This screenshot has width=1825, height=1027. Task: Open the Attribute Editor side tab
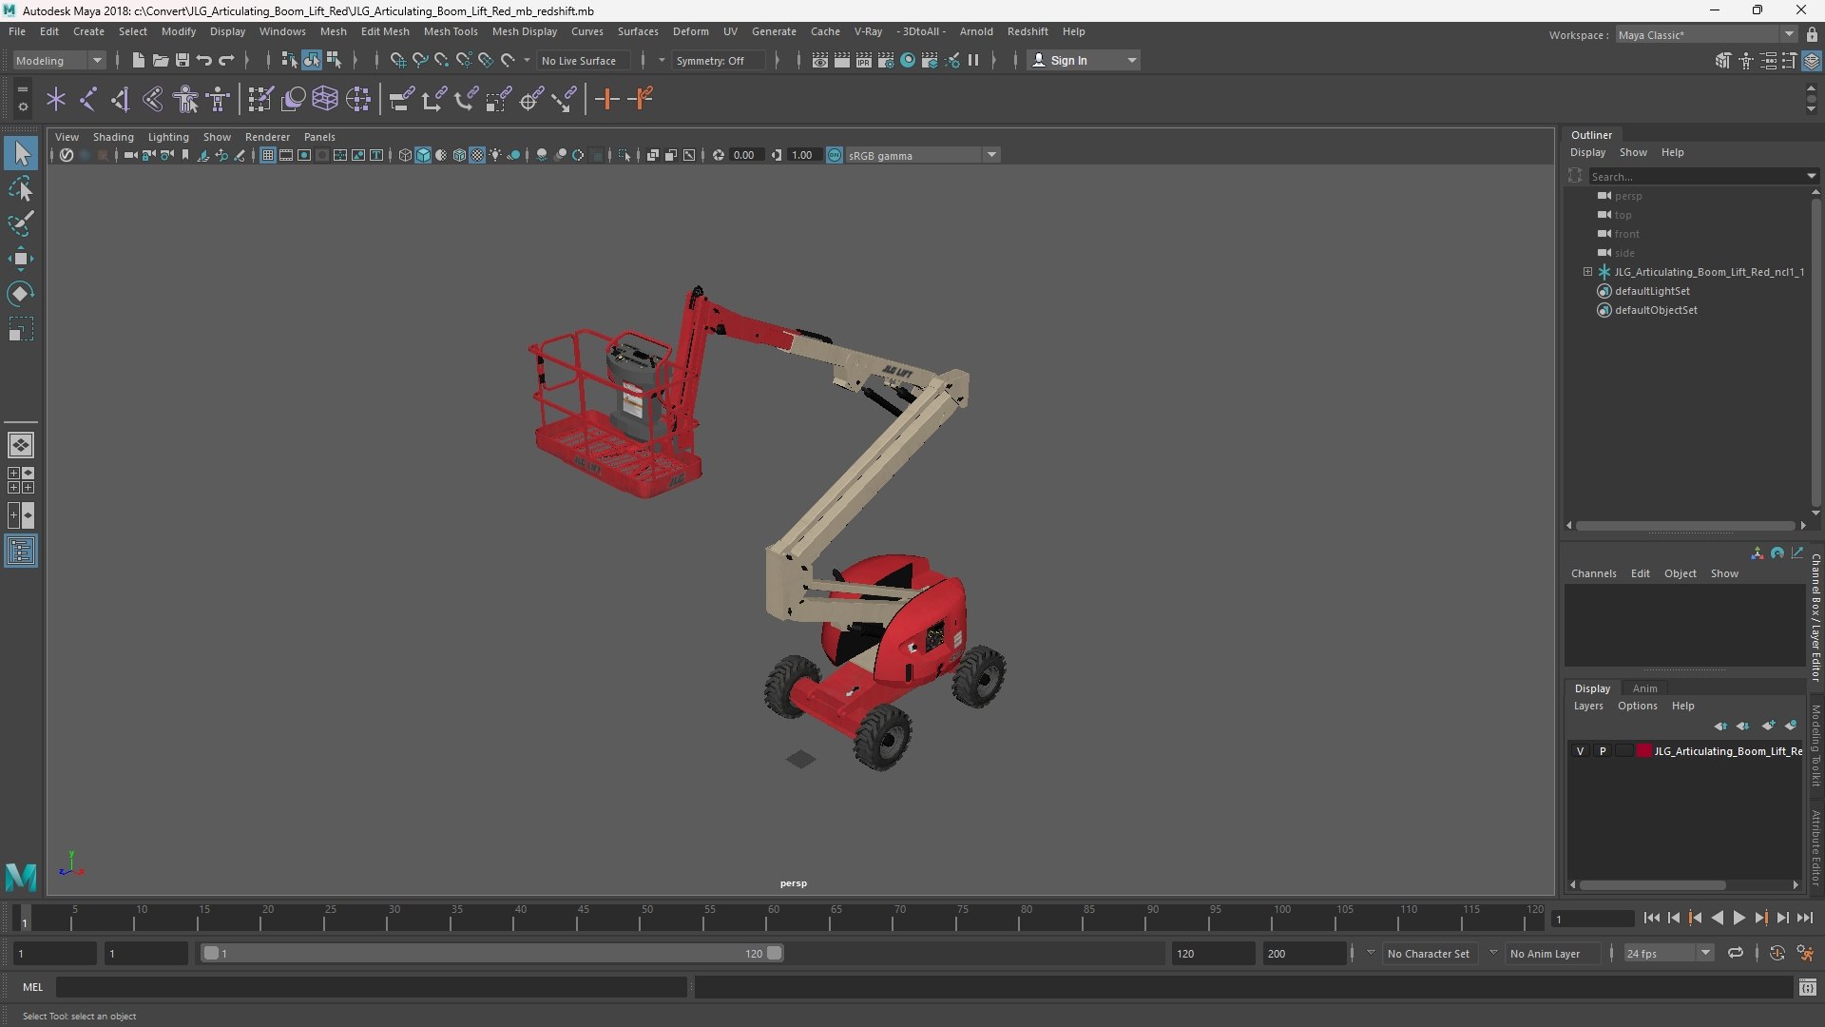coord(1815,848)
